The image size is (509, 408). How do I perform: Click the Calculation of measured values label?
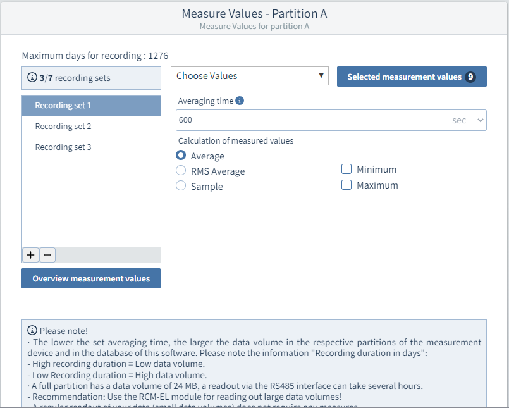236,140
